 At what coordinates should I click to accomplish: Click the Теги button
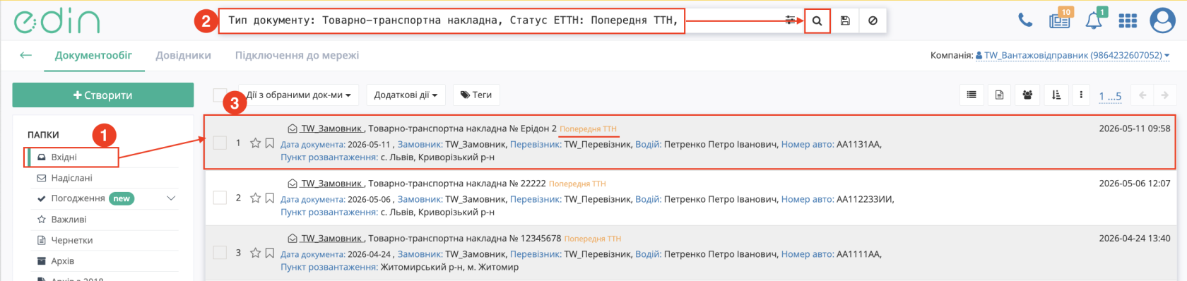tap(476, 95)
